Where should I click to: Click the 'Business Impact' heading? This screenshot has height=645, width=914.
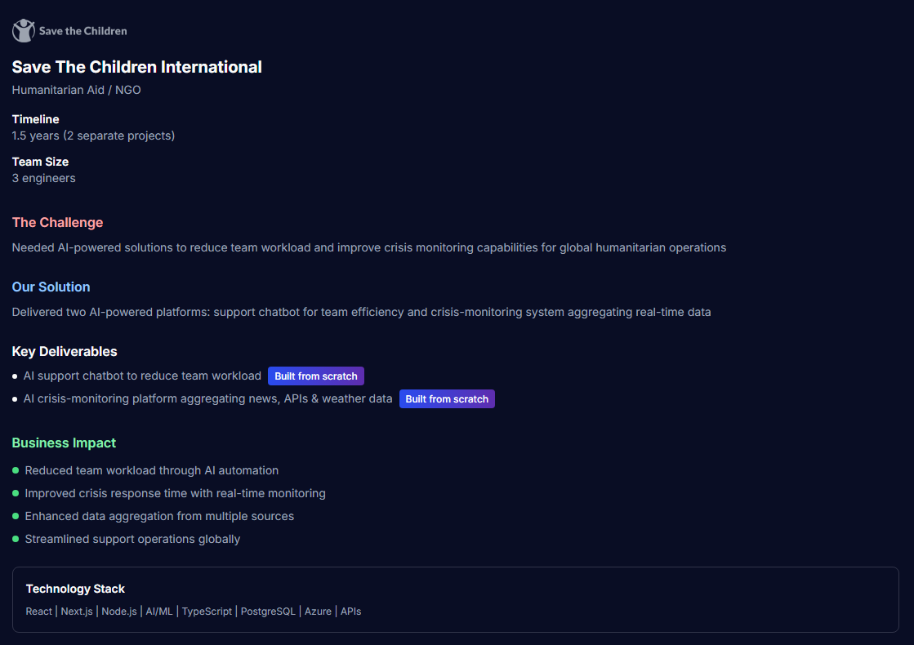point(65,443)
